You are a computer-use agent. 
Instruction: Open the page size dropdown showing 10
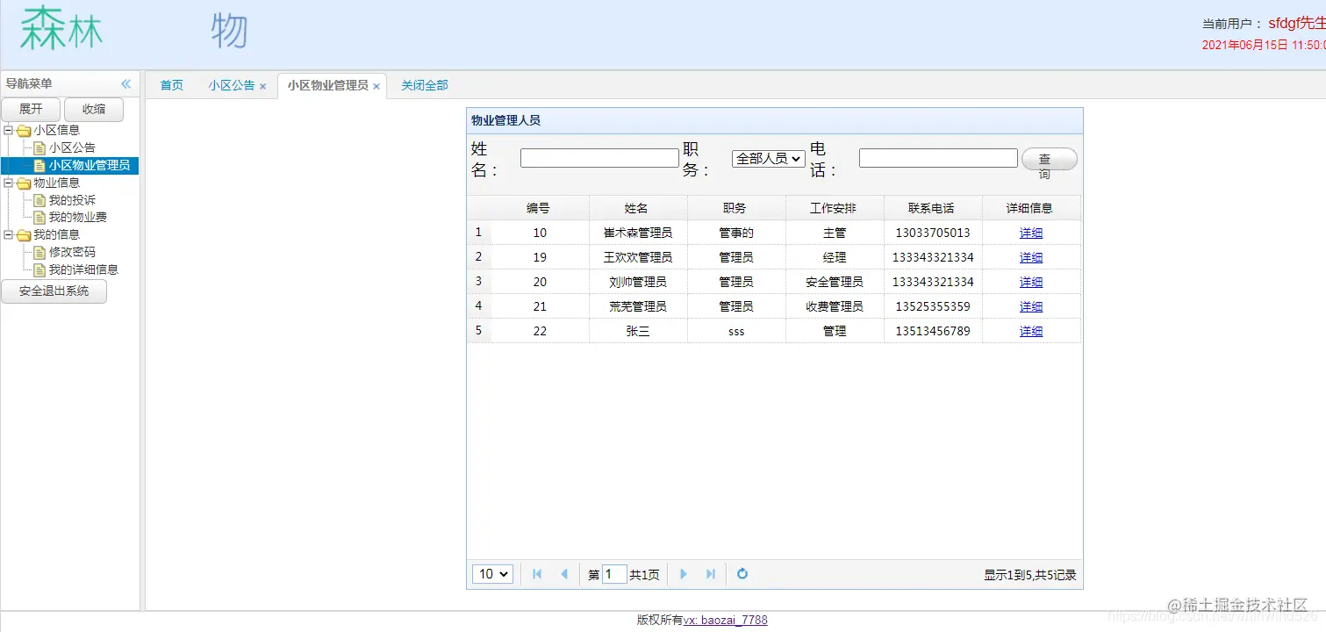point(492,574)
